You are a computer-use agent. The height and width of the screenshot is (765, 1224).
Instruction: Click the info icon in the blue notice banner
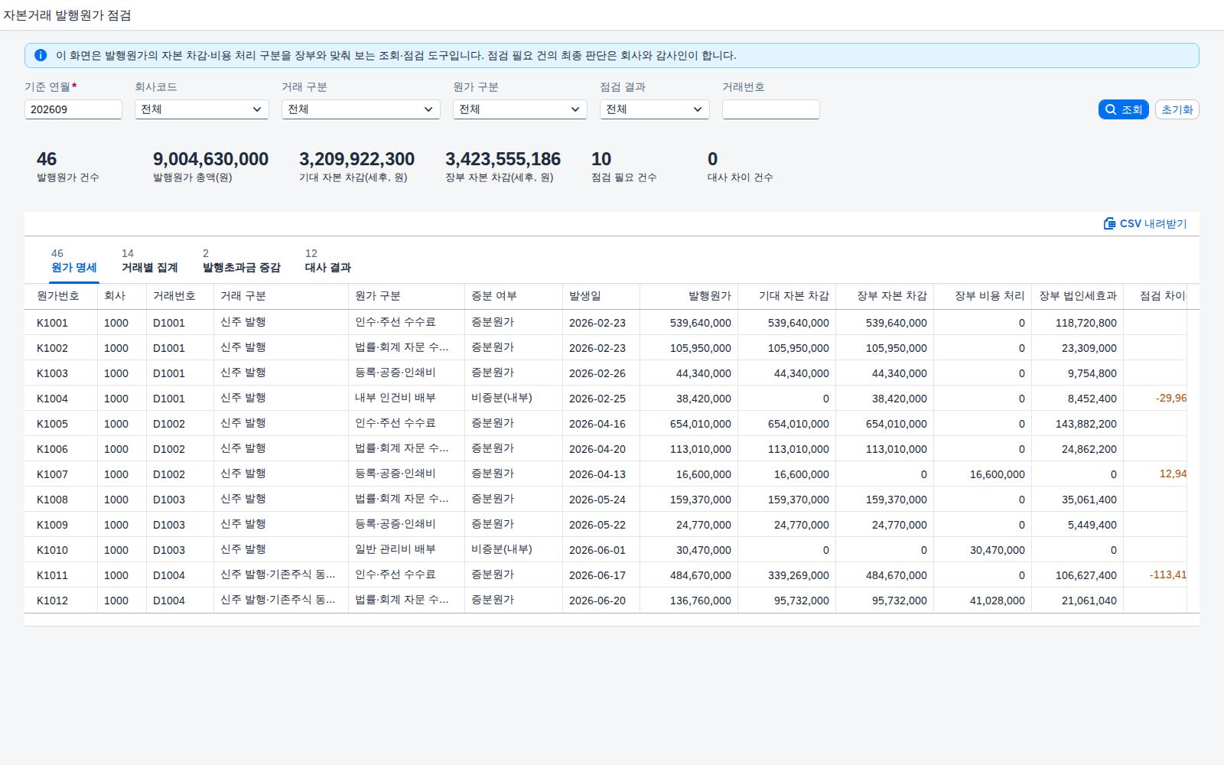41,55
